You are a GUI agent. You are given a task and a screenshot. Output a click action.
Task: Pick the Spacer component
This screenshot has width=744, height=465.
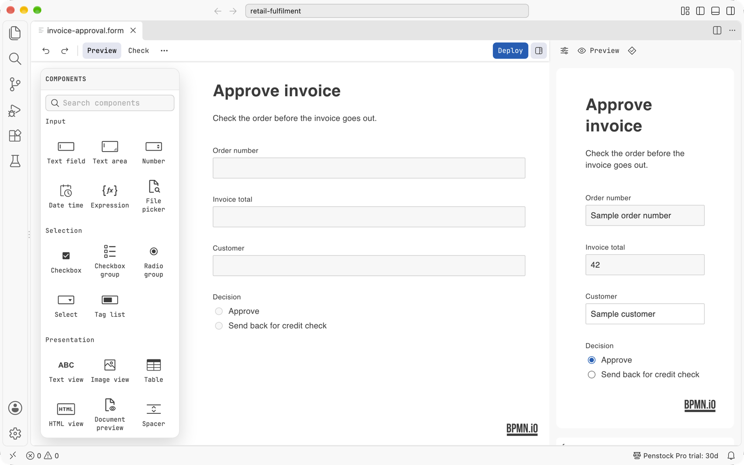click(x=153, y=415)
